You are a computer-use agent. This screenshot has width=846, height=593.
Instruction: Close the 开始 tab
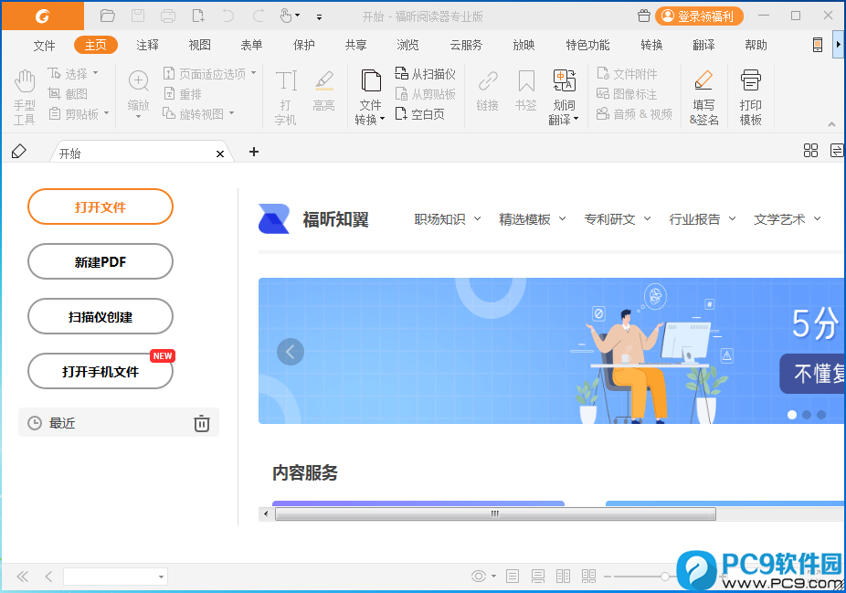coord(220,154)
